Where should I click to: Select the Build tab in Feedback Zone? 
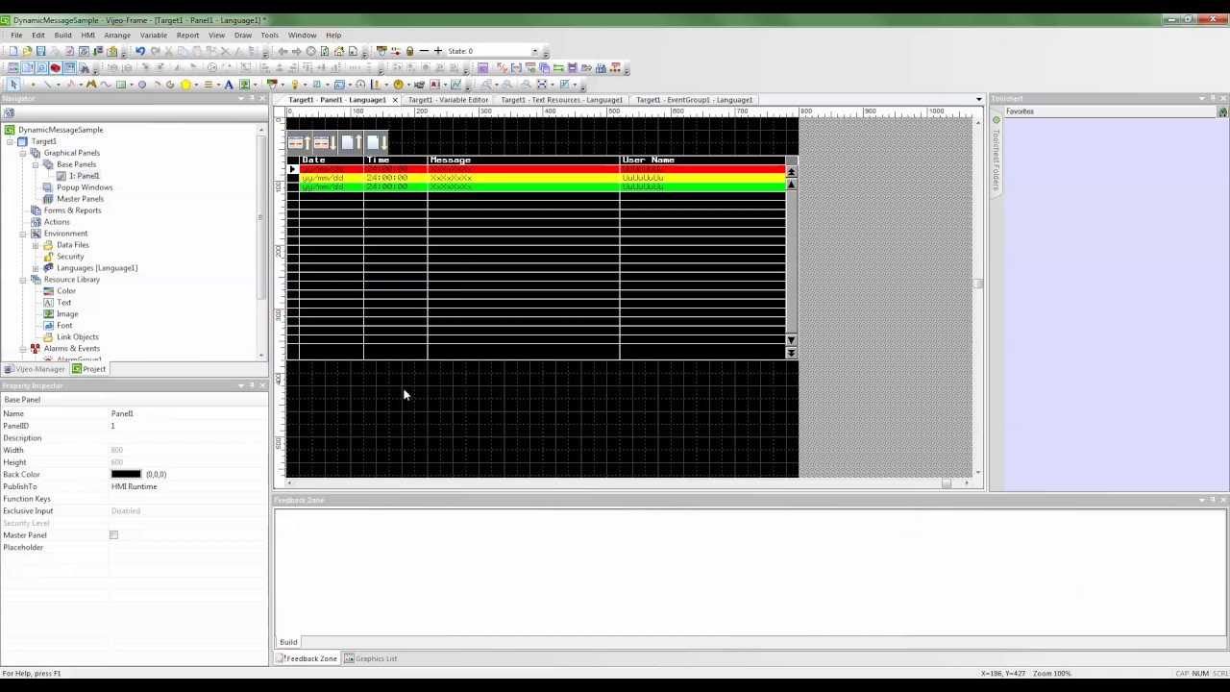click(288, 642)
